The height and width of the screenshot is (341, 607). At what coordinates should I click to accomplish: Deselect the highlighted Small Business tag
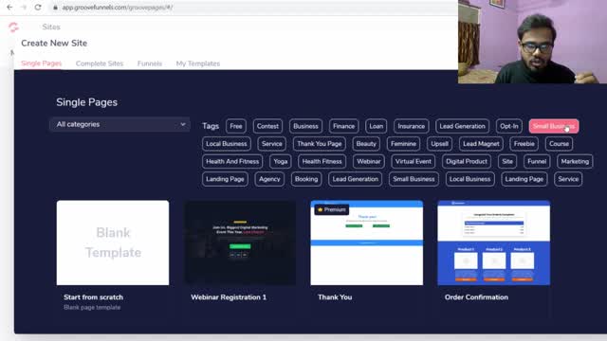coord(554,126)
